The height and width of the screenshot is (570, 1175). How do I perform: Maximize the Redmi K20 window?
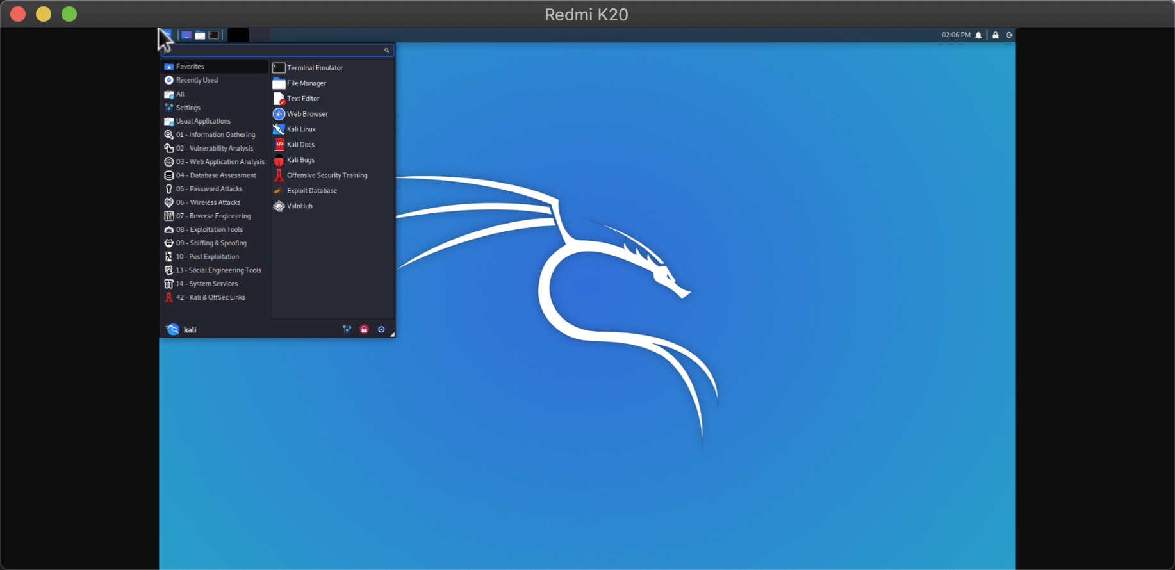69,14
